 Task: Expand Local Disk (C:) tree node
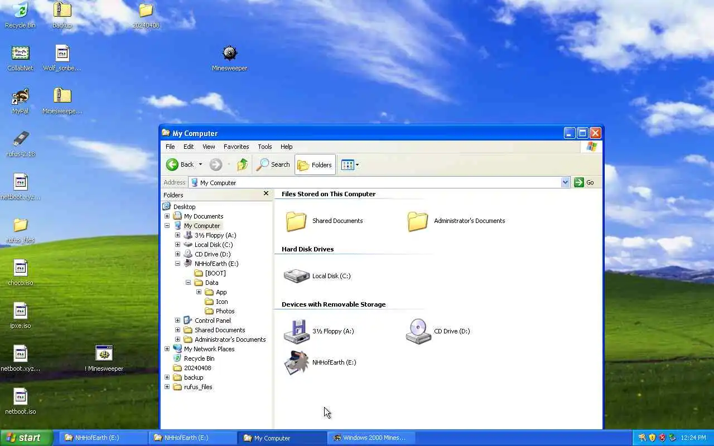tap(177, 245)
